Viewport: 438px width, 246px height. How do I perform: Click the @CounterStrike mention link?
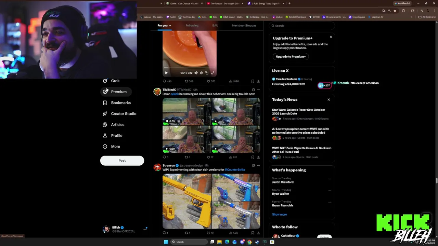pyautogui.click(x=235, y=170)
